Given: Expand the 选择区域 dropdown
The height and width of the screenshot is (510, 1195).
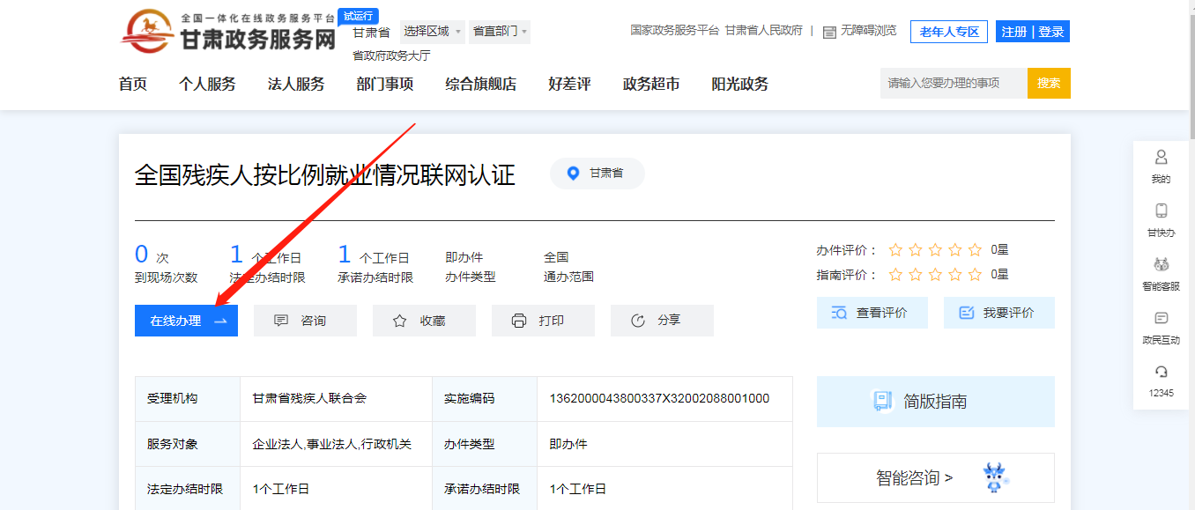Looking at the screenshot, I should point(432,32).
